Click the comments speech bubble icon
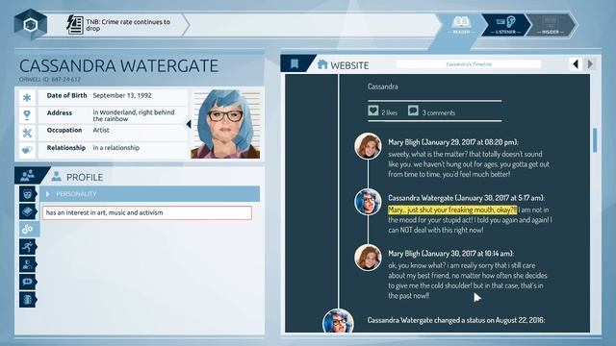Viewport: 616px width, 346px height. coord(413,111)
